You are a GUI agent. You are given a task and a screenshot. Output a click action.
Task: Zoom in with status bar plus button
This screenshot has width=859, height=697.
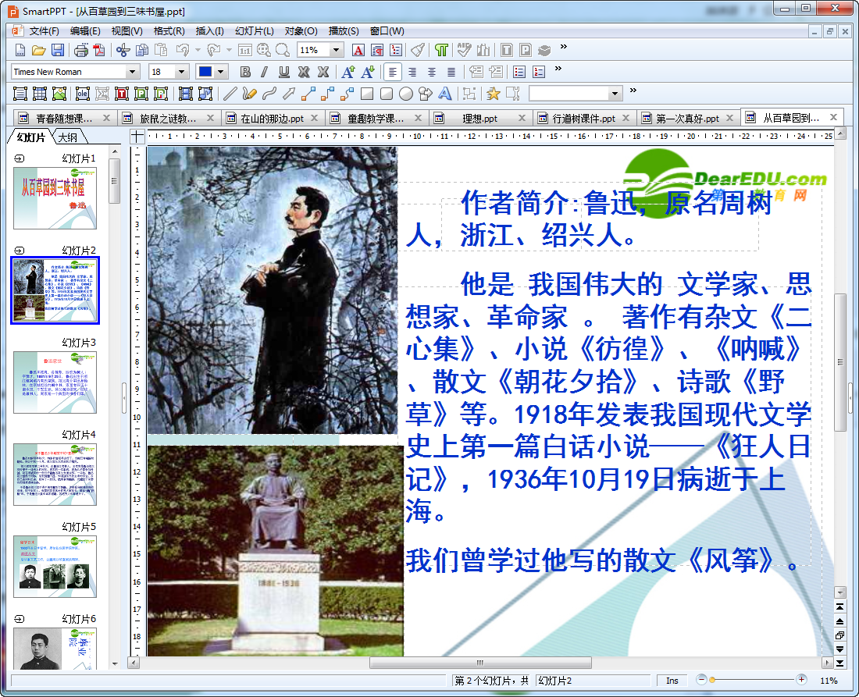(x=801, y=680)
